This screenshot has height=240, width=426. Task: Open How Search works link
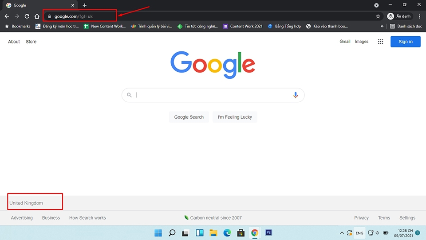pyautogui.click(x=87, y=218)
